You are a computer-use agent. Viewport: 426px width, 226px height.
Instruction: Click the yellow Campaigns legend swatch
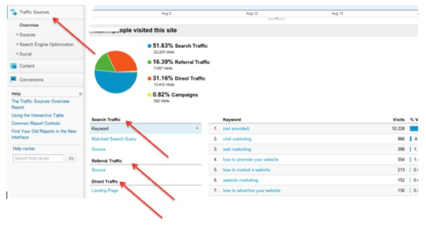click(x=149, y=95)
